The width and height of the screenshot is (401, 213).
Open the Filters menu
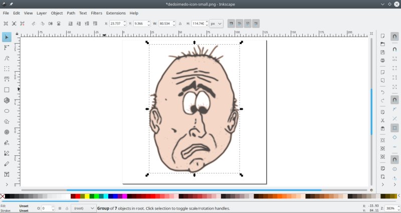point(96,13)
